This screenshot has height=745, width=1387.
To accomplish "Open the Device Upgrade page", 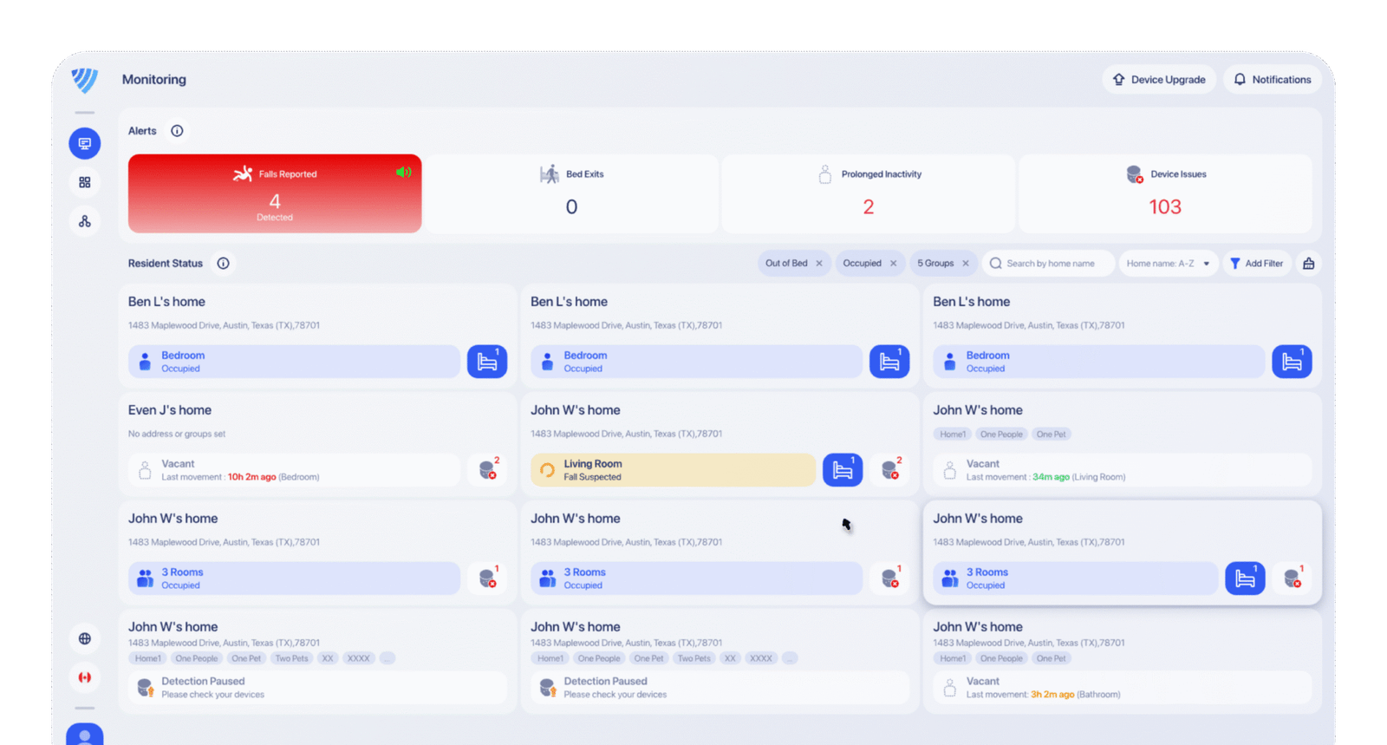I will 1159,80.
